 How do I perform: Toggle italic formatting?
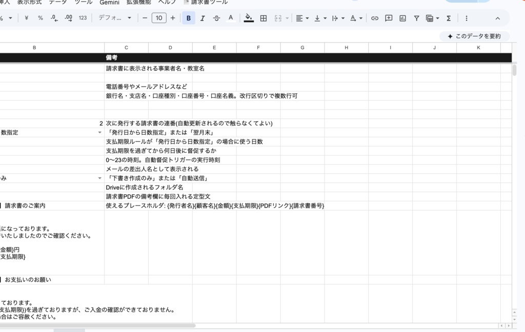[x=202, y=18]
